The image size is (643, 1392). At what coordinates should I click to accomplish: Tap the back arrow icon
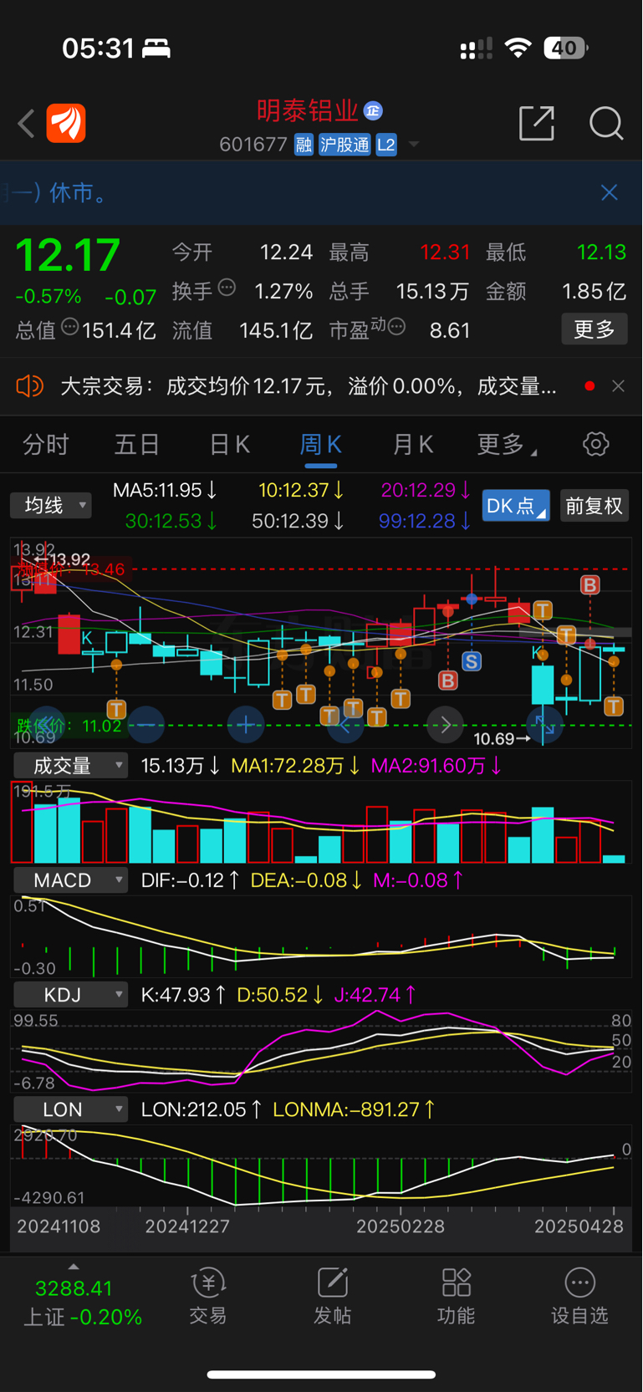tap(27, 124)
